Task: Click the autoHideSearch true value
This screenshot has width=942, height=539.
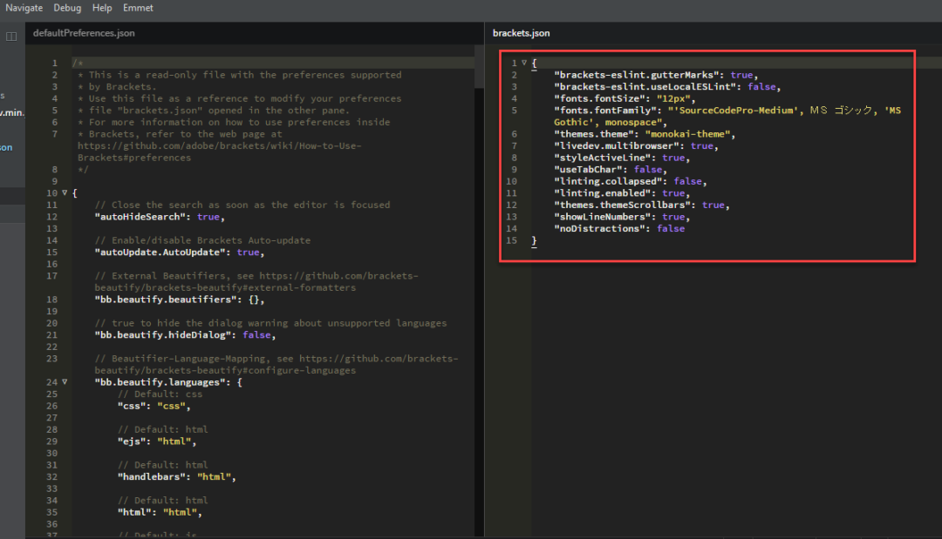Action: point(208,216)
